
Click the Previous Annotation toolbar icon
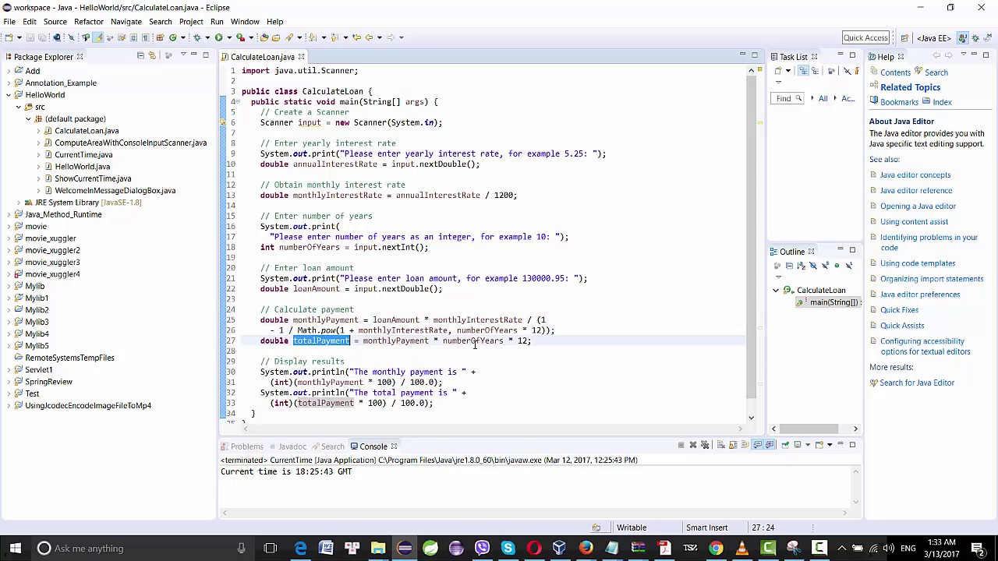334,37
